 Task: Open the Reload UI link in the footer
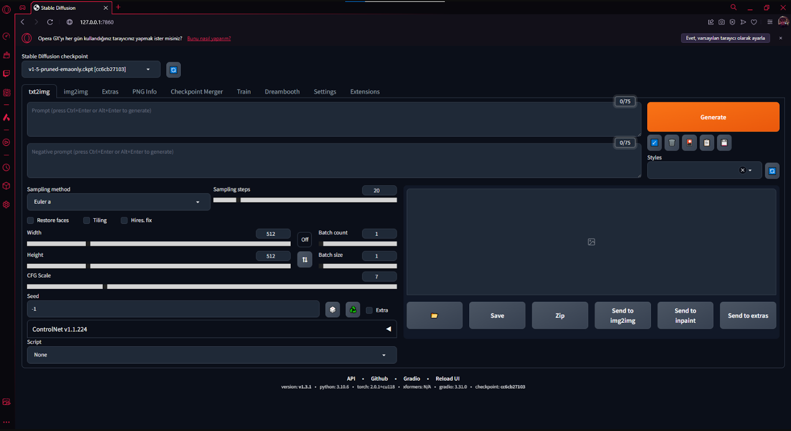(447, 379)
